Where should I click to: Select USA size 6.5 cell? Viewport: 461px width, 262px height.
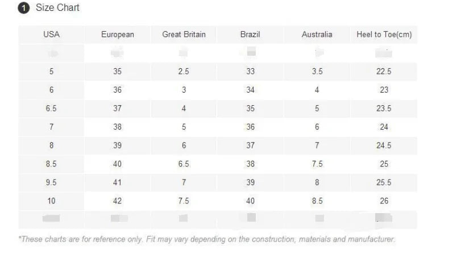(51, 109)
